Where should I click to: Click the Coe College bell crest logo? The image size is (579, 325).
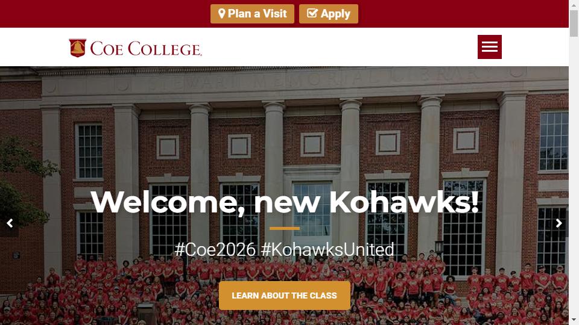pyautogui.click(x=77, y=48)
